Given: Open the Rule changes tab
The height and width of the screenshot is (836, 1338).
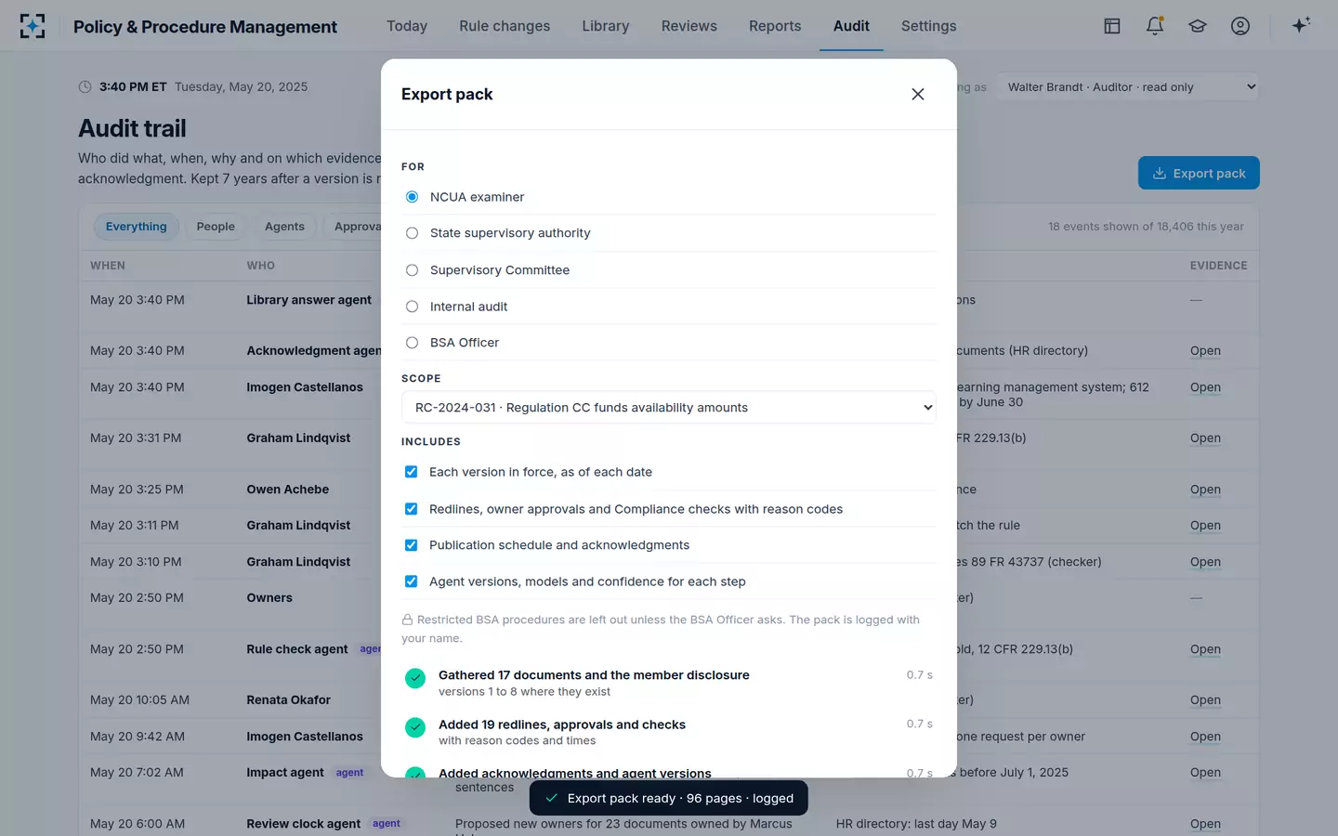Looking at the screenshot, I should pos(505,26).
